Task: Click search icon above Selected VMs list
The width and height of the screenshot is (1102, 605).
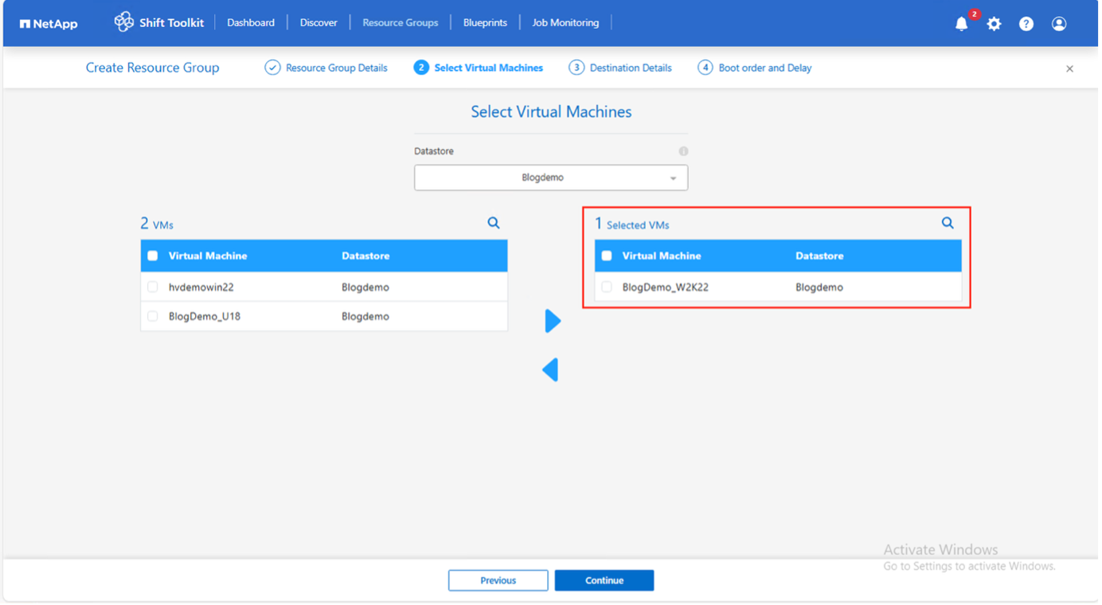Action: [948, 223]
